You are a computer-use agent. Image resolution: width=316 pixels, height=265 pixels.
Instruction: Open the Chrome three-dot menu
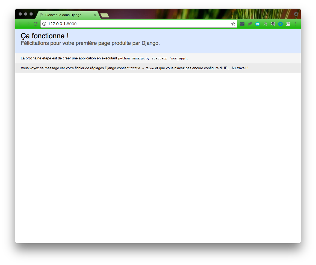296,24
